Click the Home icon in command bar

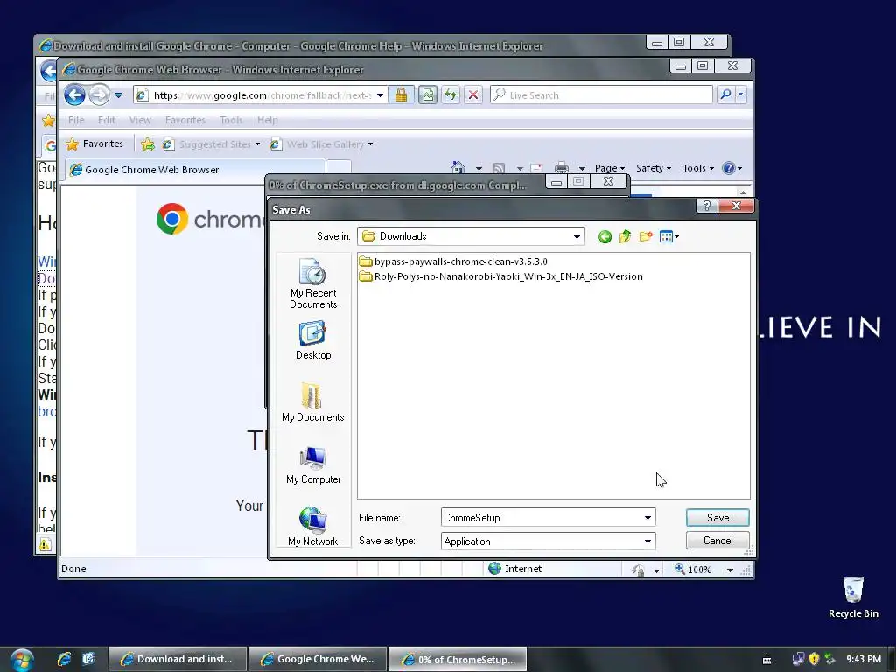click(x=458, y=168)
